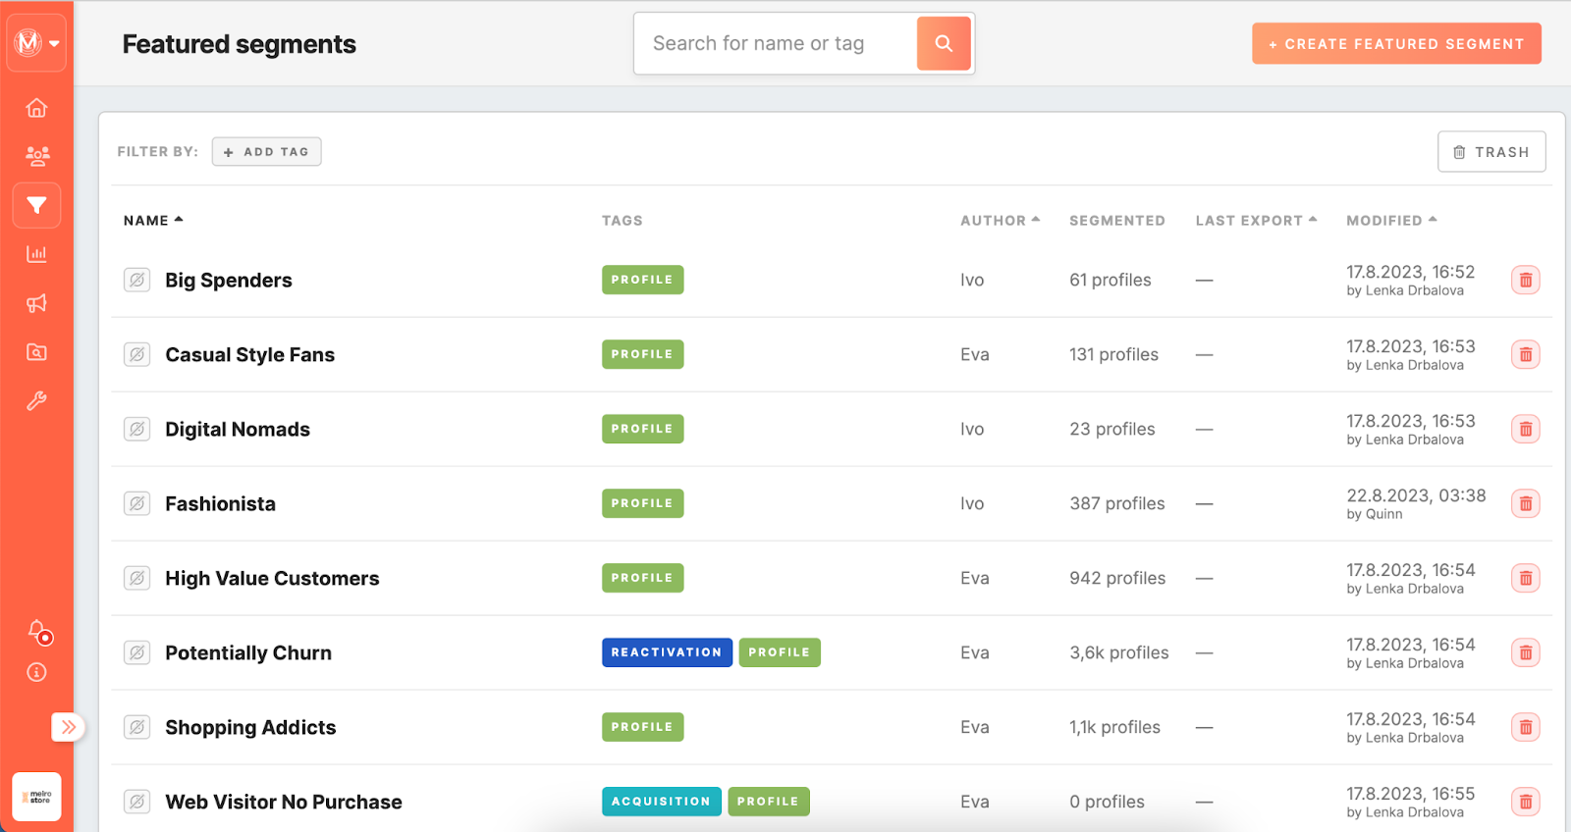The image size is (1571, 832).
Task: Click the notifications bell icon
Action: point(37,631)
